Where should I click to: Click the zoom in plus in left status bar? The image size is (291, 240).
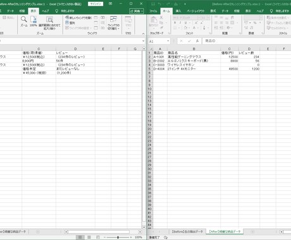[131, 237]
